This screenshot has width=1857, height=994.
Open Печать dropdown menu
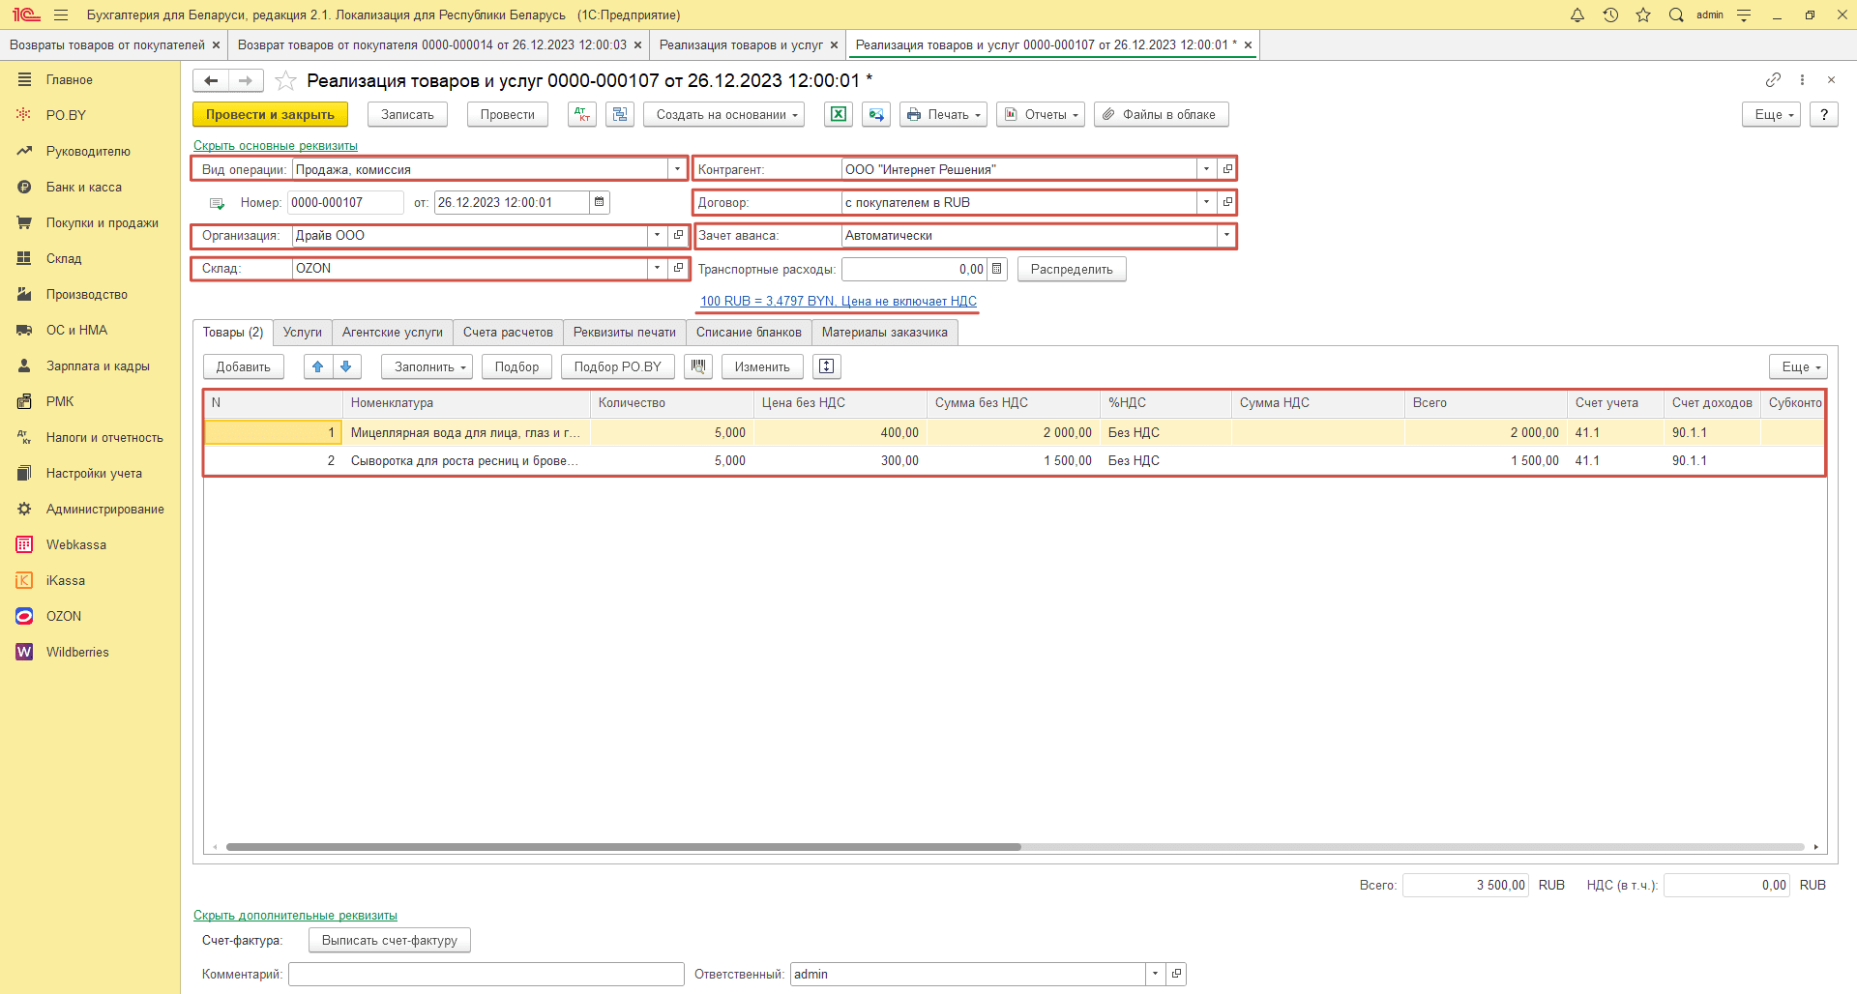click(943, 114)
